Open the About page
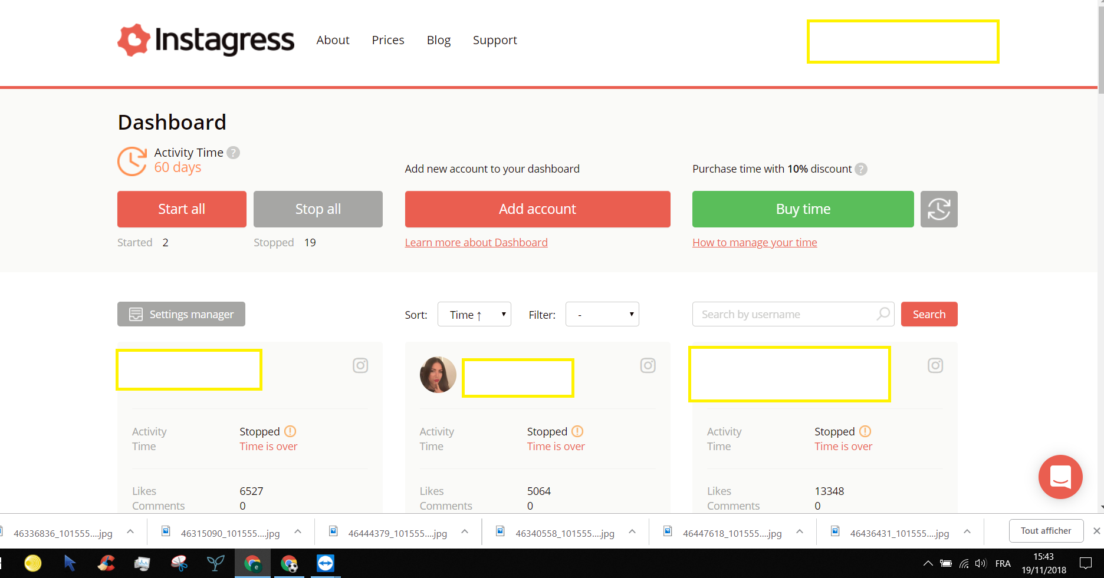Screen dimensions: 1104x578 (333, 40)
